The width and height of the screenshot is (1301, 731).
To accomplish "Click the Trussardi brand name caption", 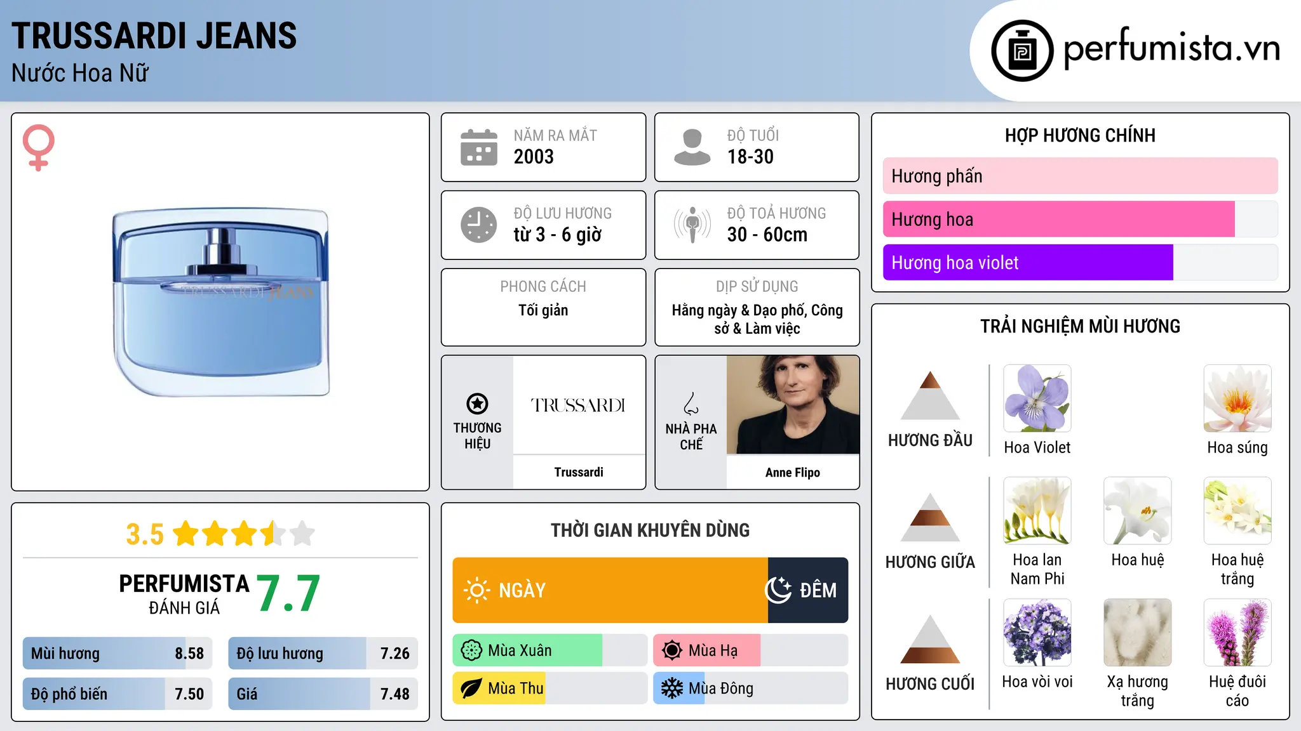I will (579, 472).
